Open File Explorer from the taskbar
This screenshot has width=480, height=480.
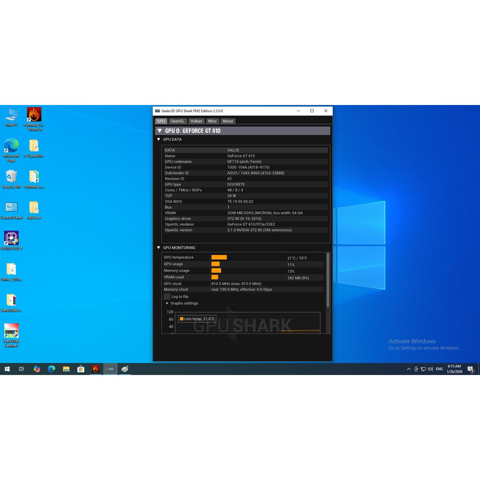coord(66,369)
